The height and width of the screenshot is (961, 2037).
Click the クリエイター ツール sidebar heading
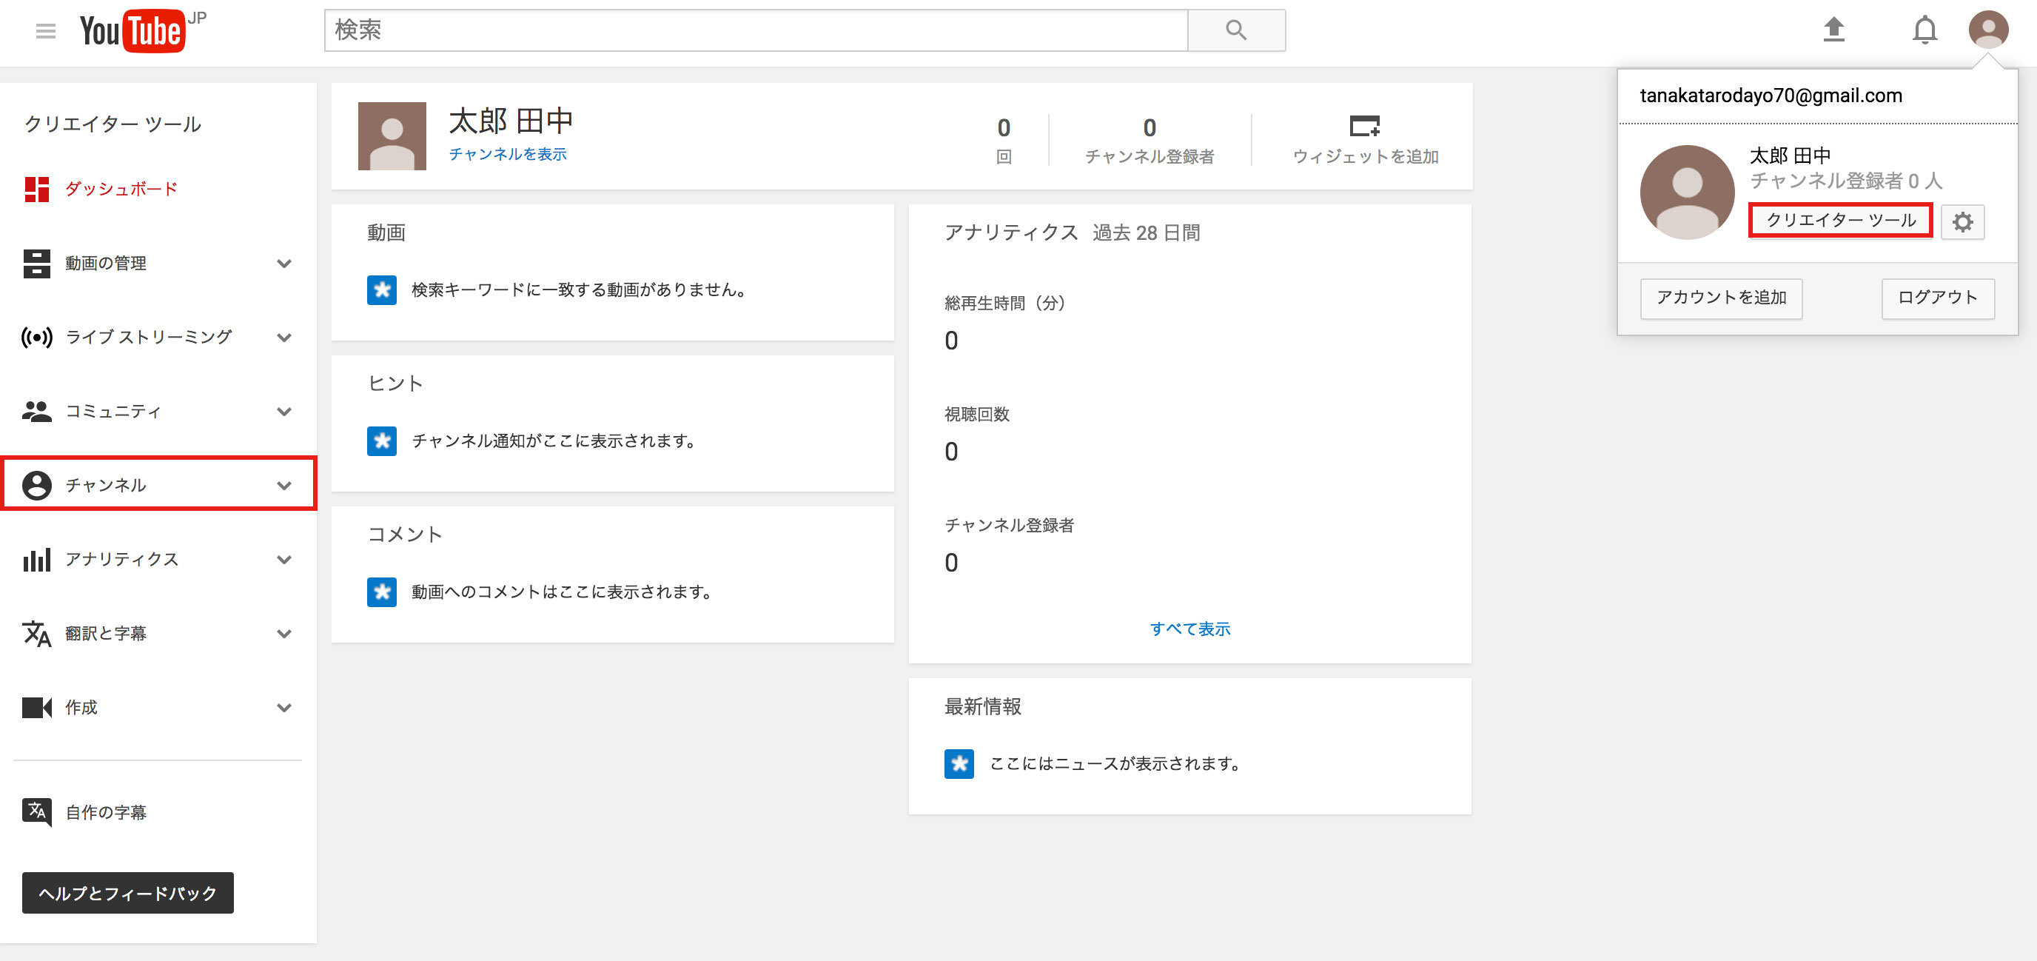113,124
